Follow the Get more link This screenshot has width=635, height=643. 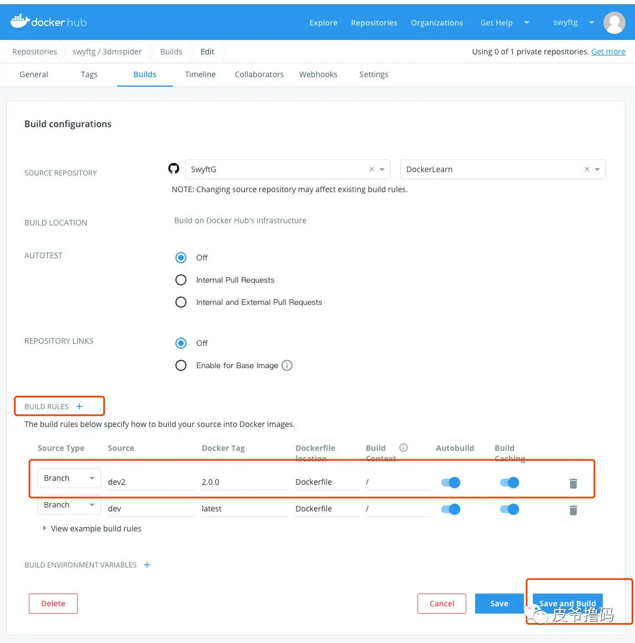(x=608, y=52)
